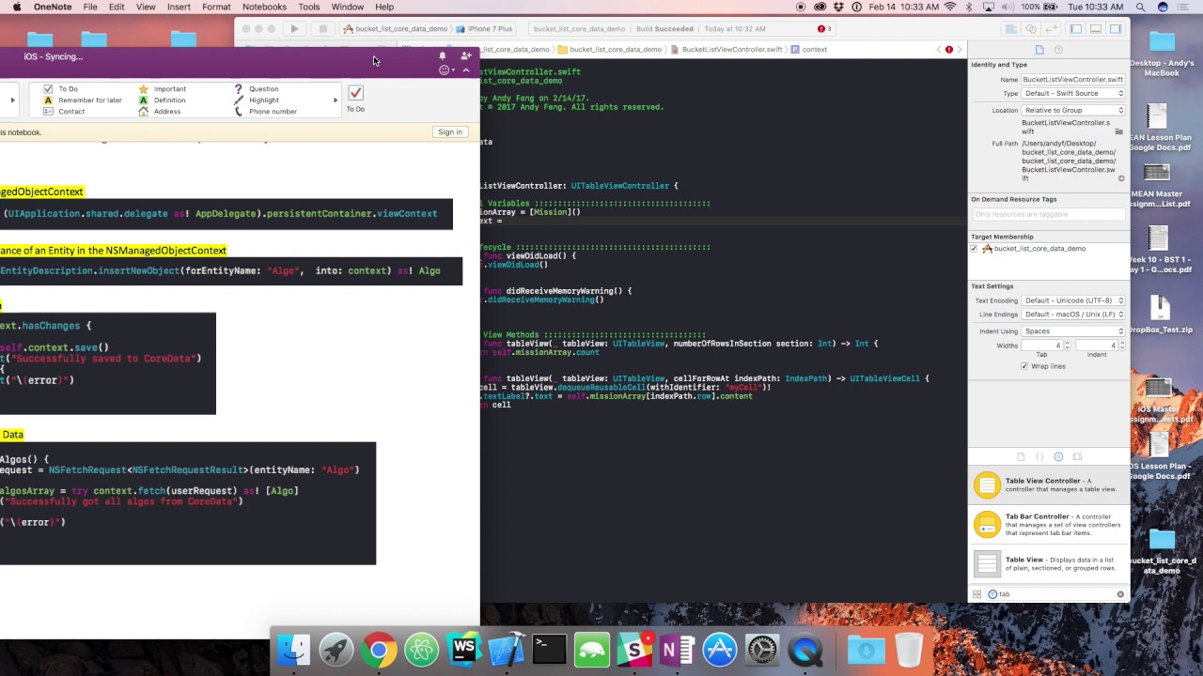This screenshot has height=676, width=1203.
Task: Open the Line Endings dropdown
Action: pyautogui.click(x=1073, y=315)
